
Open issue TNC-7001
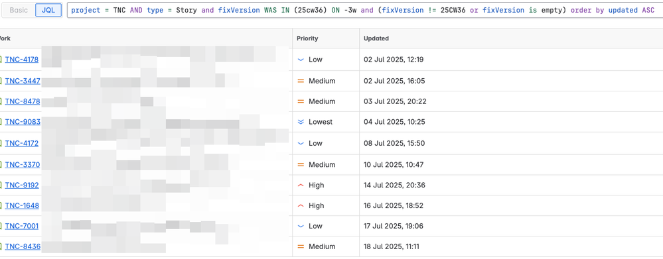[x=21, y=226]
